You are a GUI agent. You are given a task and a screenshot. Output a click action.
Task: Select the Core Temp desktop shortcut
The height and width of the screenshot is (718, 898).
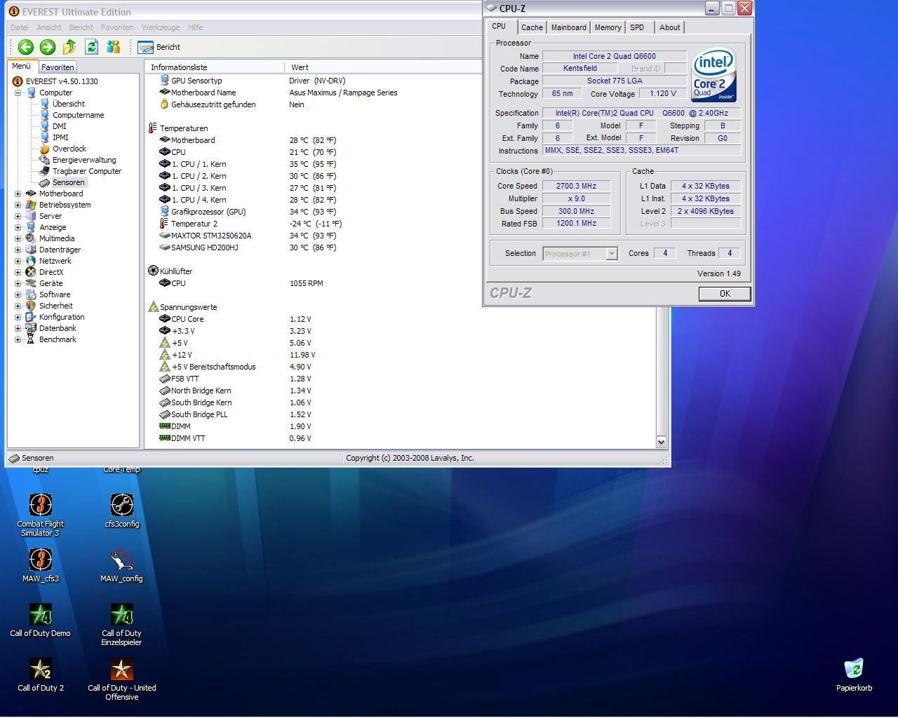122,469
